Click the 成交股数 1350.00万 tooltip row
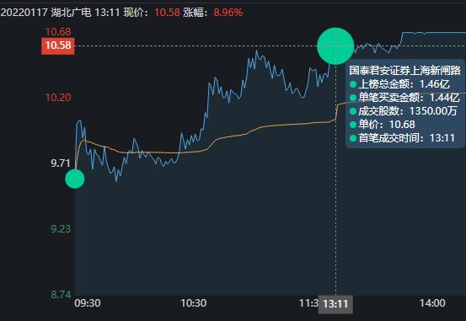Image resolution: width=466 pixels, height=321 pixels. 404,111
